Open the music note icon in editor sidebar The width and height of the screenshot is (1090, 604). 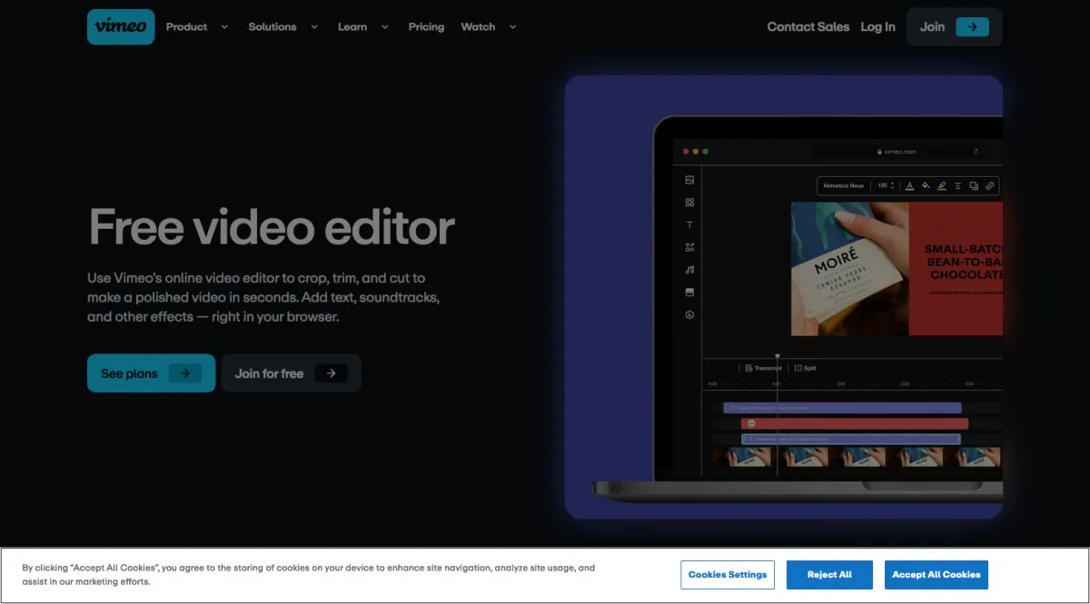[689, 270]
